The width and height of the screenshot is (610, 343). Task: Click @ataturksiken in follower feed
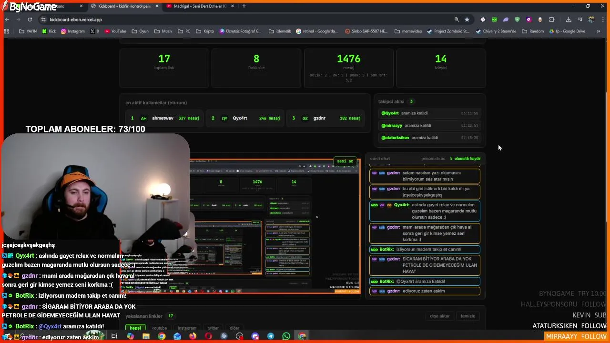(395, 138)
